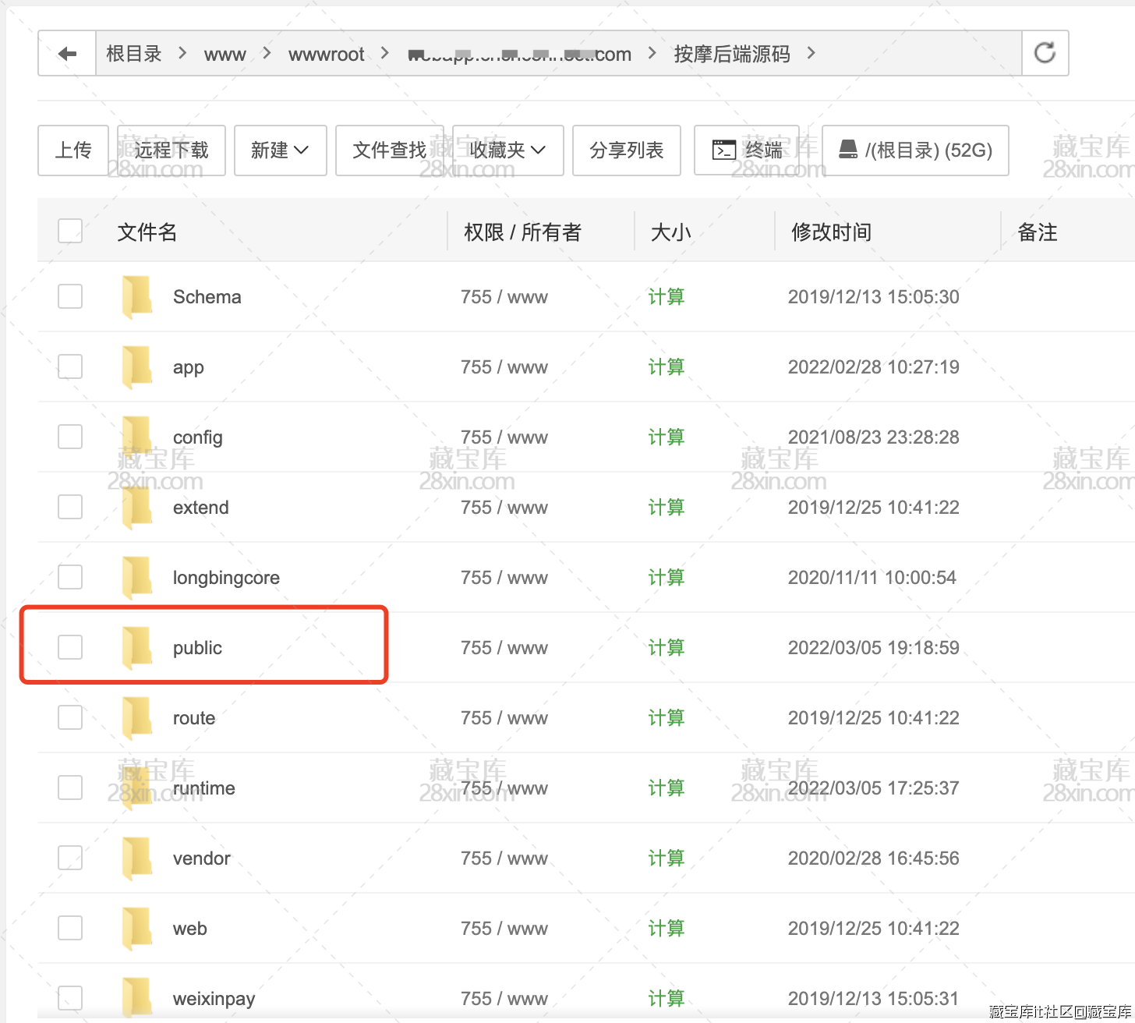Open the terminal (终端) button

coord(747,150)
